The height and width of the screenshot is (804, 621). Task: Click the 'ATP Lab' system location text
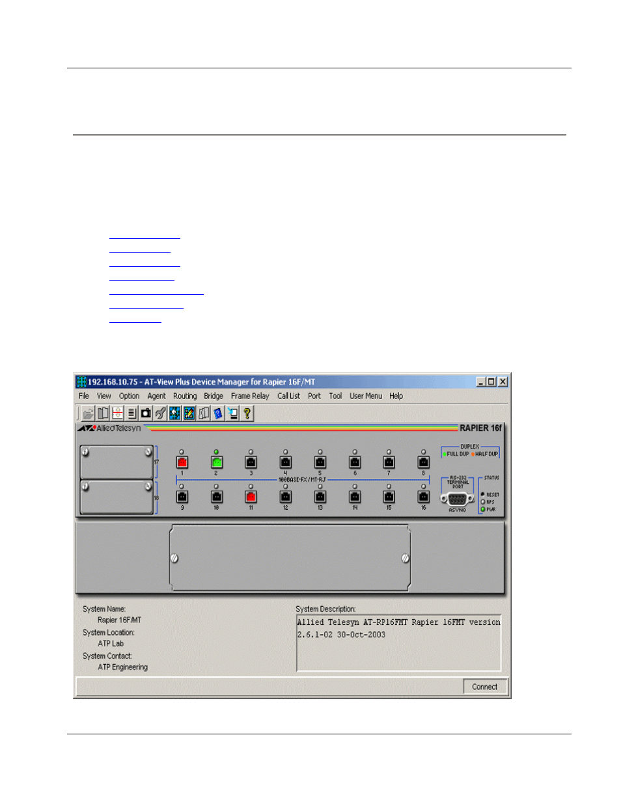111,644
